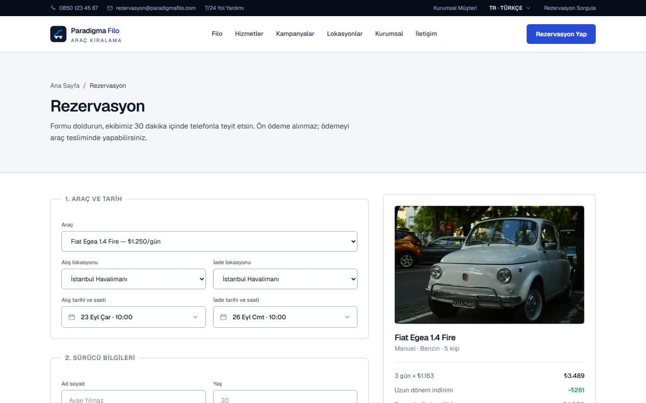Click the 1. ARAÇ VE TARİH section title
646x403 pixels.
pyautogui.click(x=94, y=199)
